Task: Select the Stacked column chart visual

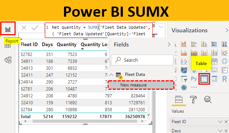Action: 184,44
